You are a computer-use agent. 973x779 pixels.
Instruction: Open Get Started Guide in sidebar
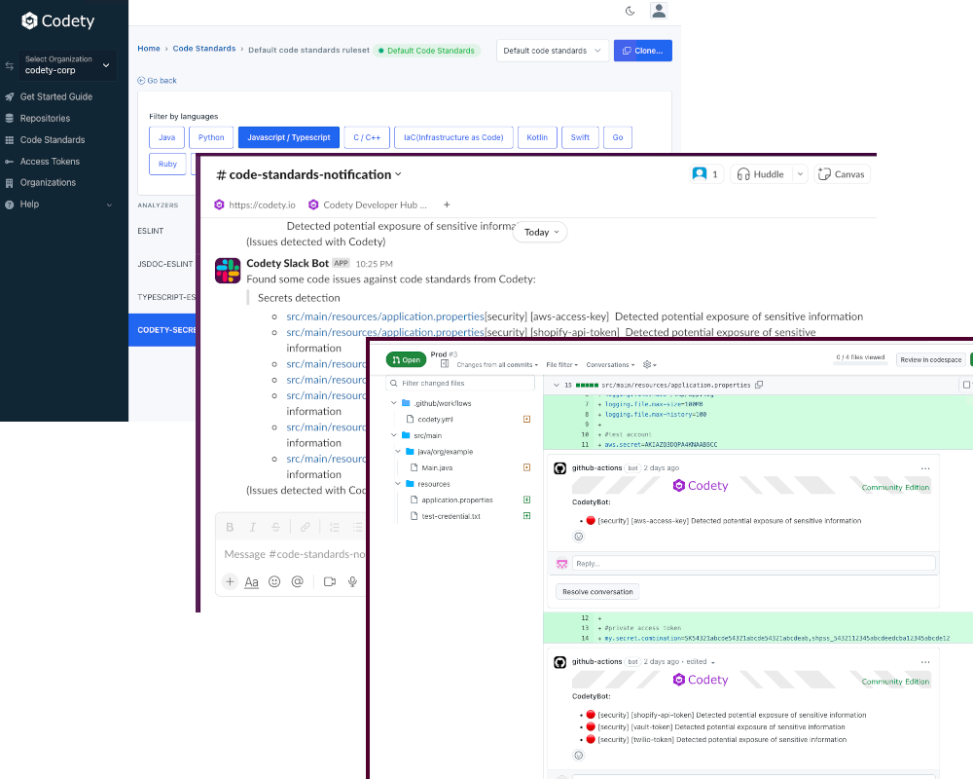[55, 97]
